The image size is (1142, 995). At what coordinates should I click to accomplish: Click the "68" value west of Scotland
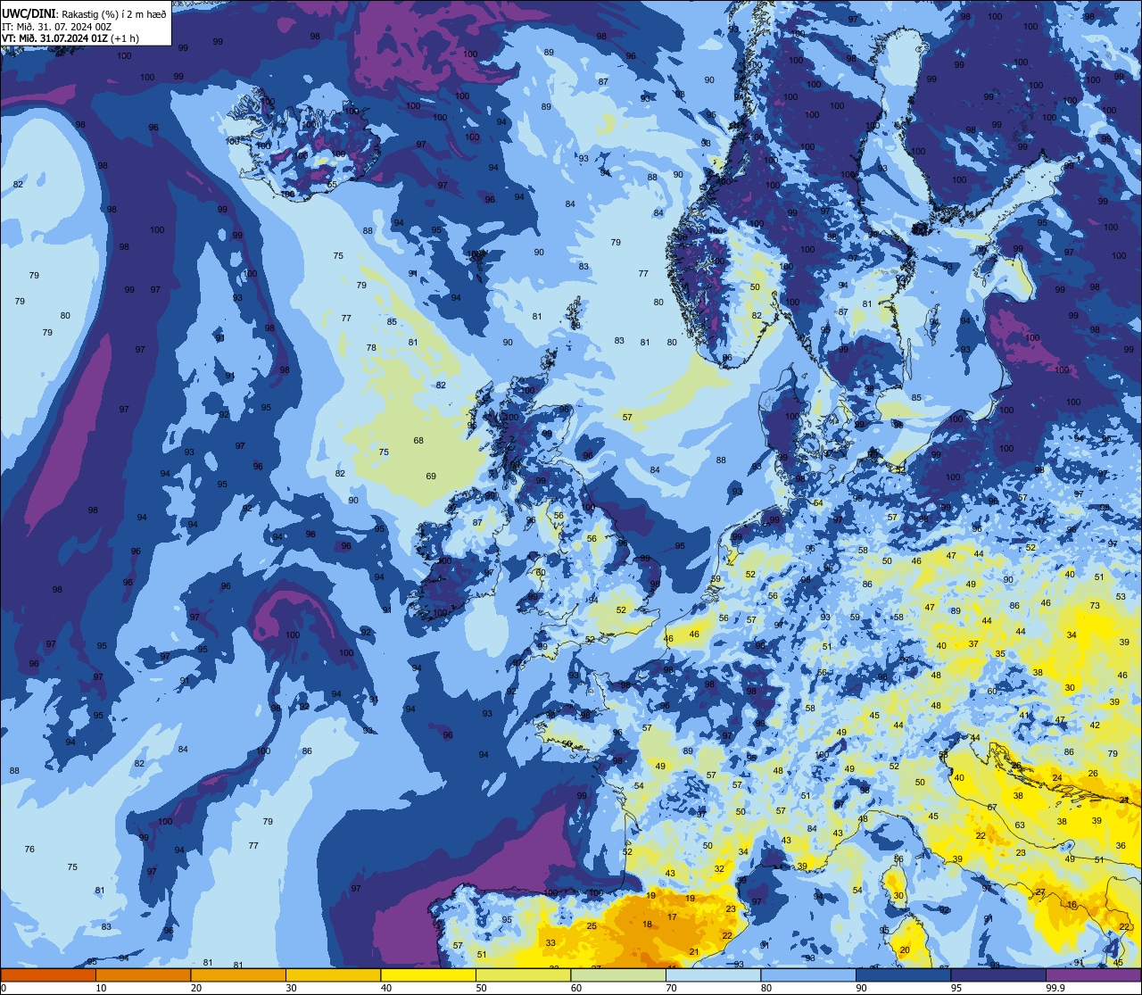[418, 441]
